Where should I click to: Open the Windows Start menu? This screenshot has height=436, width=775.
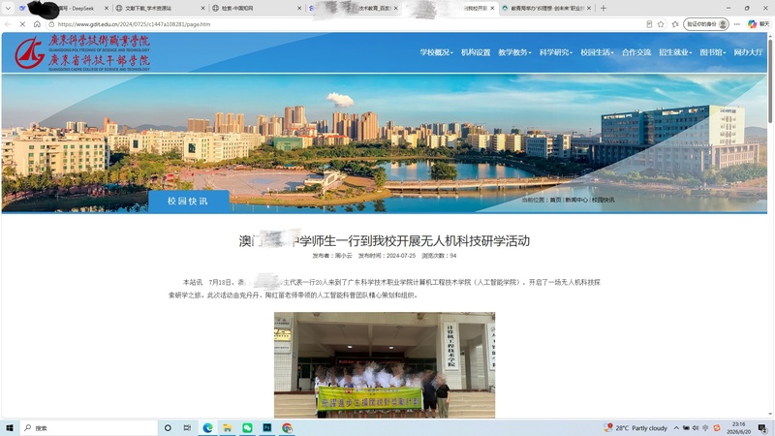click(10, 427)
